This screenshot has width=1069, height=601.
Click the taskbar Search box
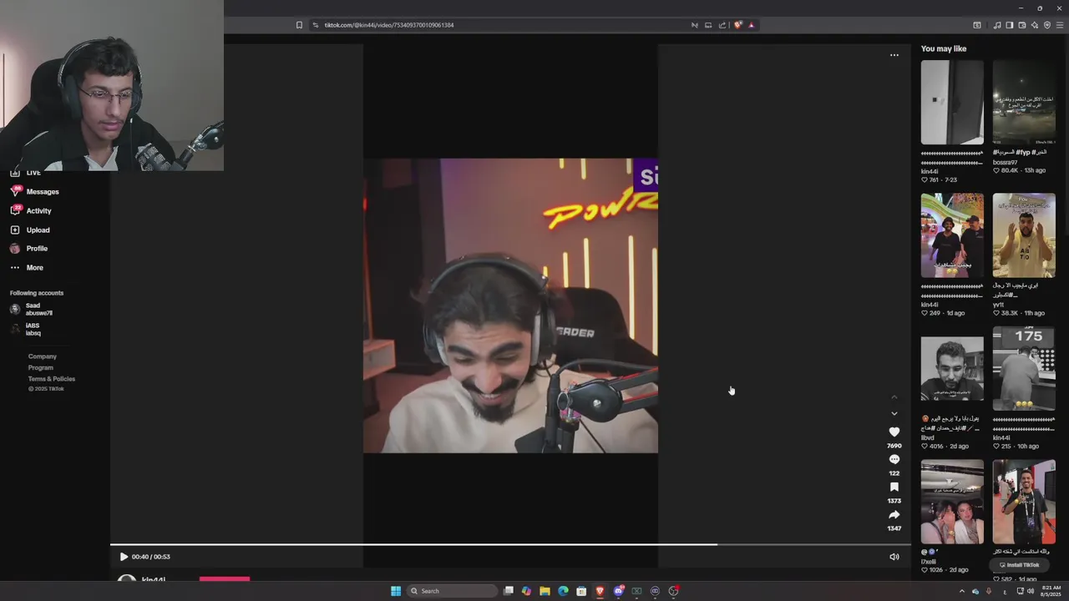coord(451,591)
